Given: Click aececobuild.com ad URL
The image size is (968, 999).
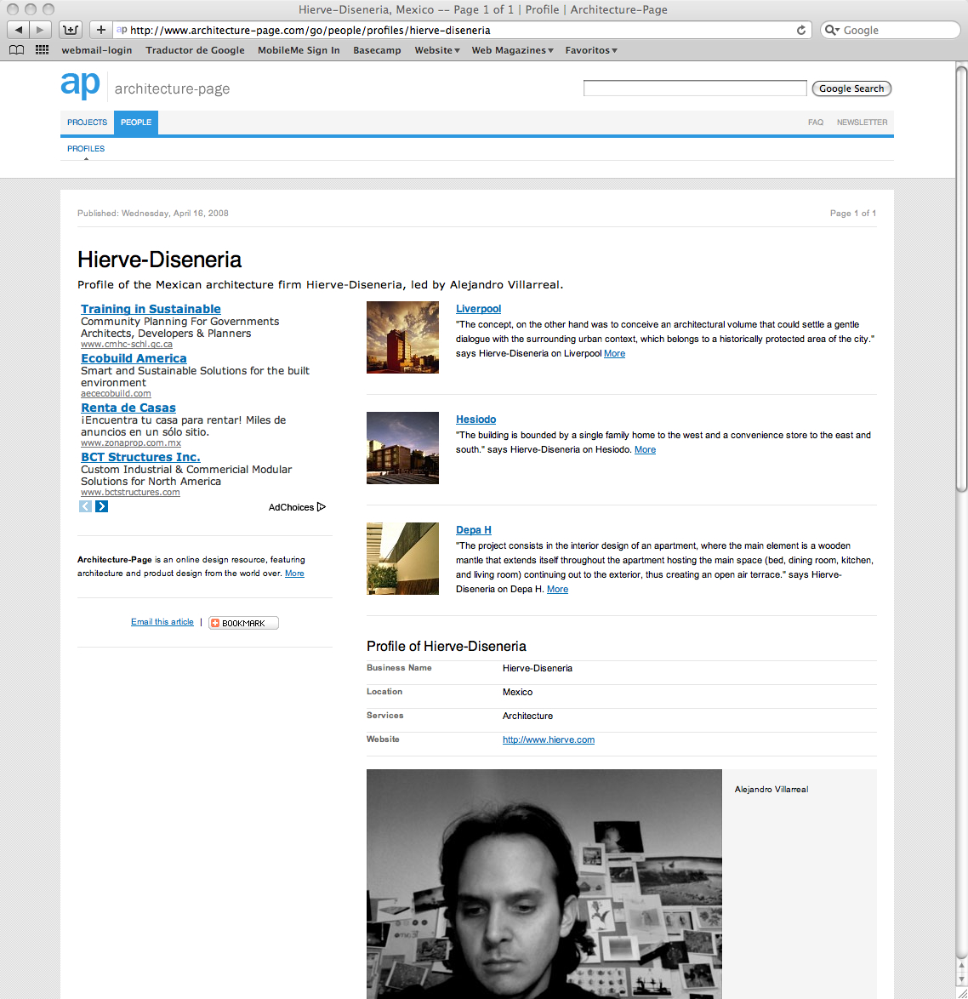Looking at the screenshot, I should coord(116,394).
